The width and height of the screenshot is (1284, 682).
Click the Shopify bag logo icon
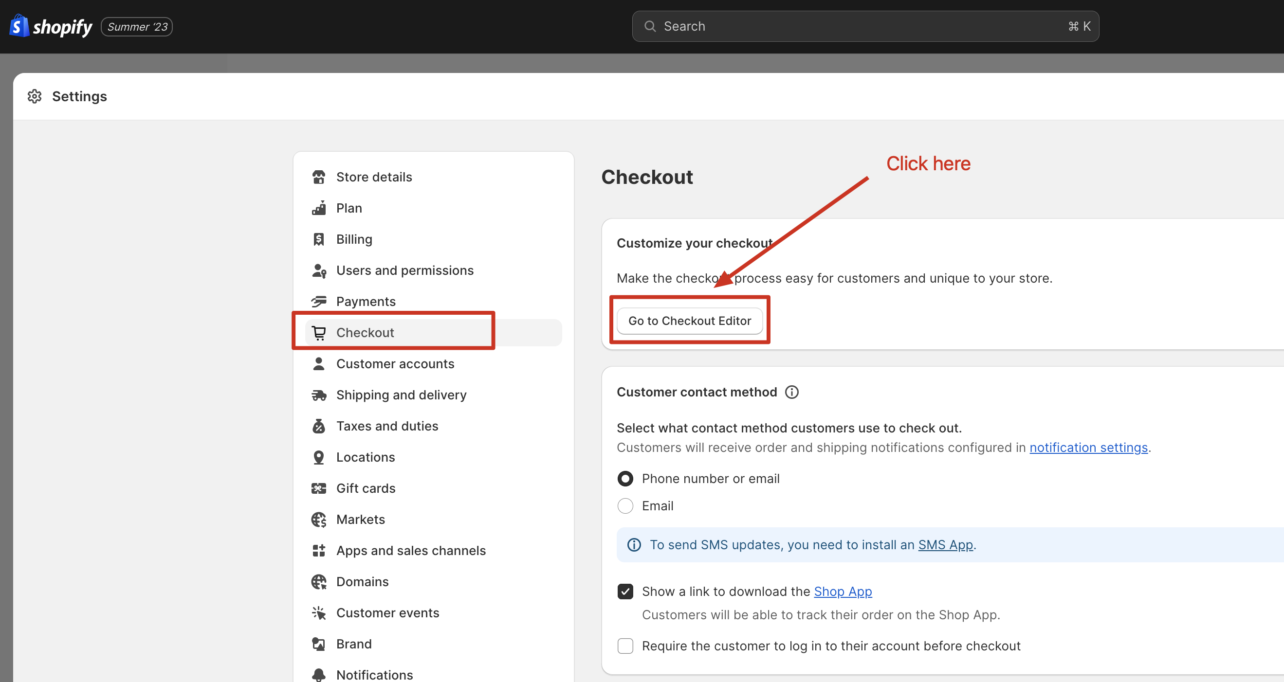coord(18,26)
